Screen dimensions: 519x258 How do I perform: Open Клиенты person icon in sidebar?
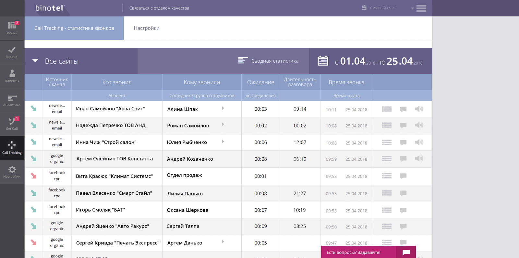click(12, 73)
